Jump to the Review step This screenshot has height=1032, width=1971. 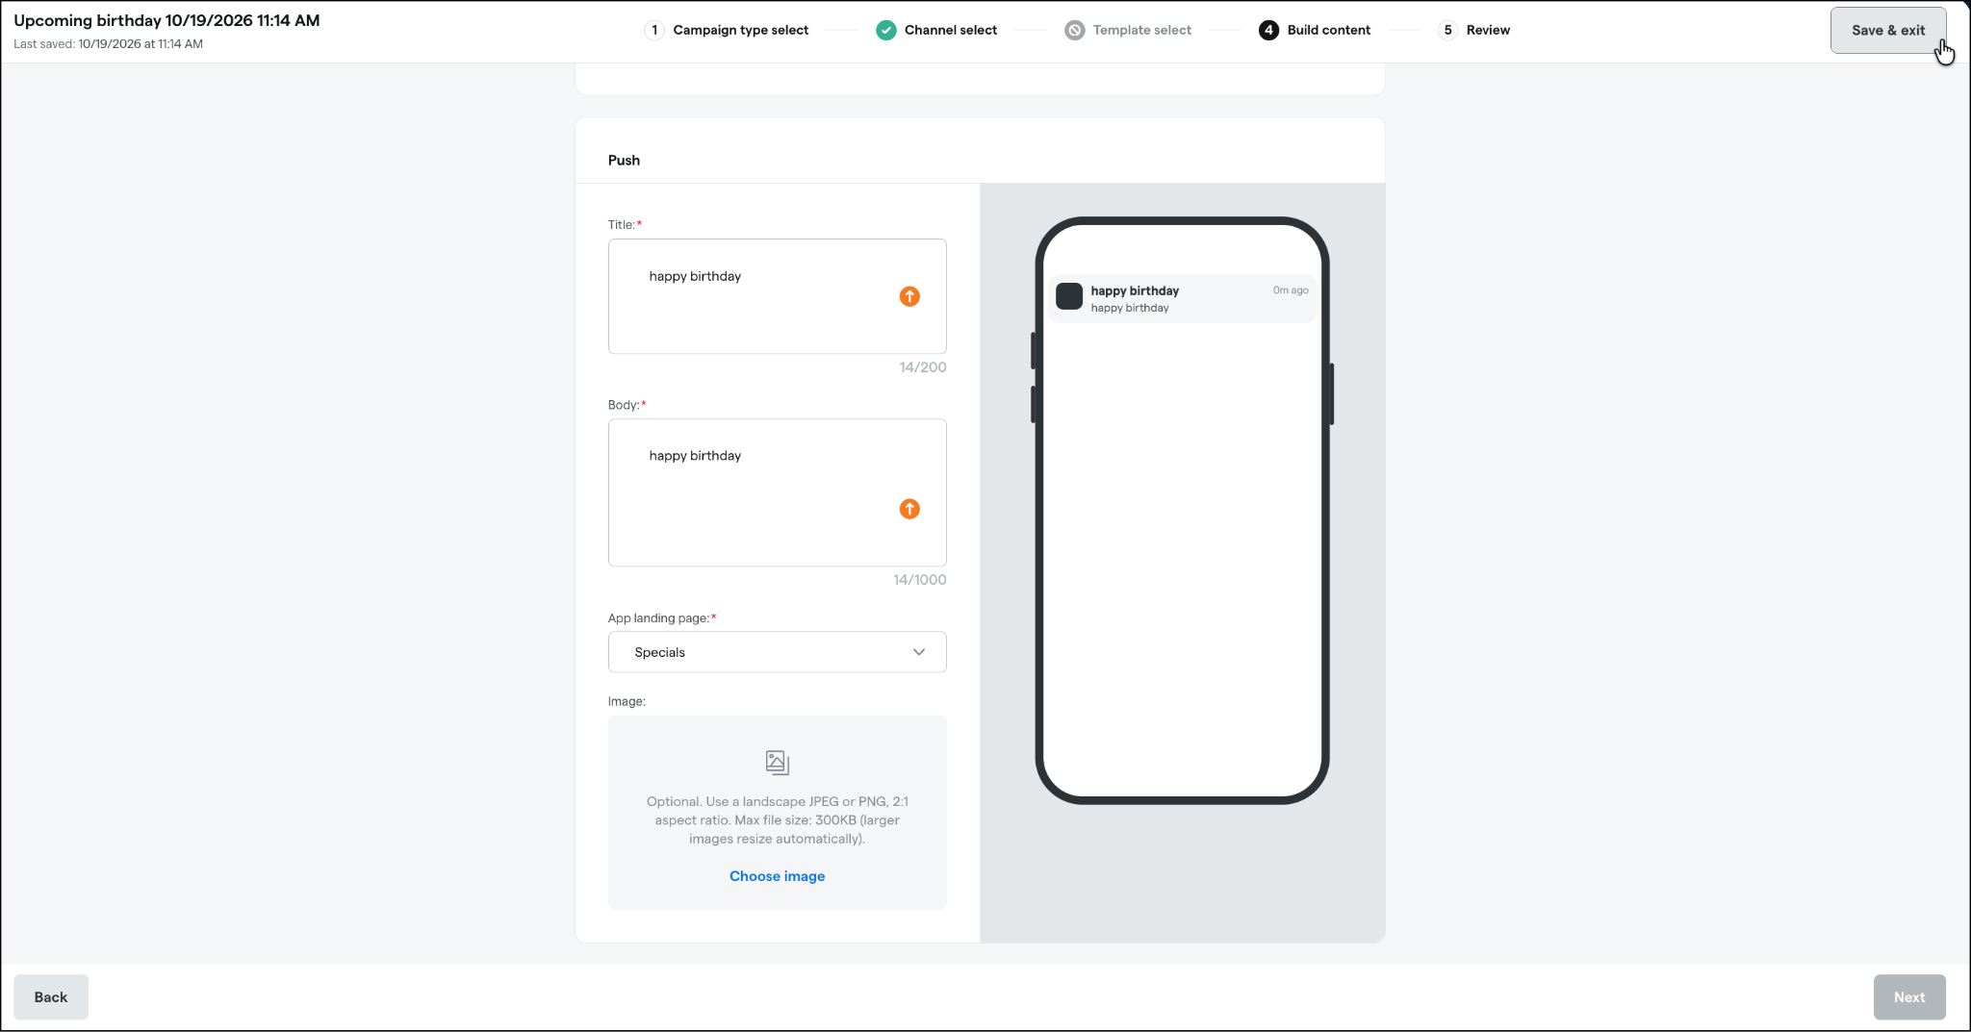(x=1473, y=30)
